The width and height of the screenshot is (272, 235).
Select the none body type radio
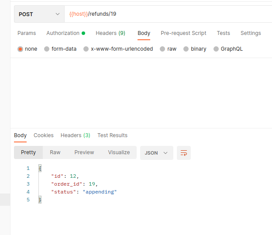[20, 49]
